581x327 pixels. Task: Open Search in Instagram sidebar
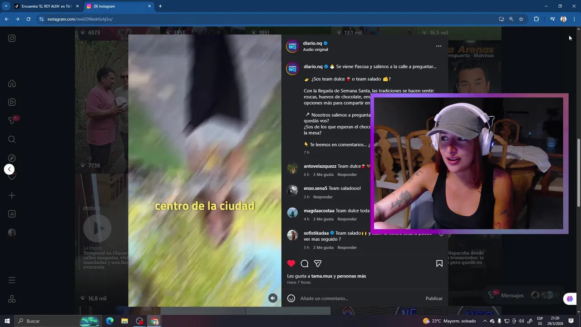point(12,139)
